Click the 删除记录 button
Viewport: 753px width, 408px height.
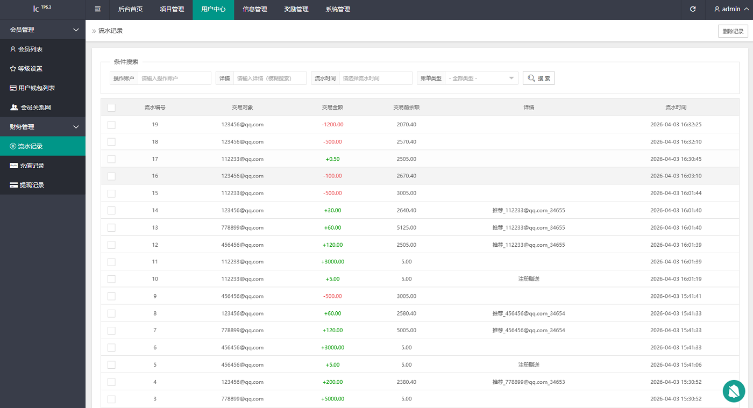click(733, 31)
